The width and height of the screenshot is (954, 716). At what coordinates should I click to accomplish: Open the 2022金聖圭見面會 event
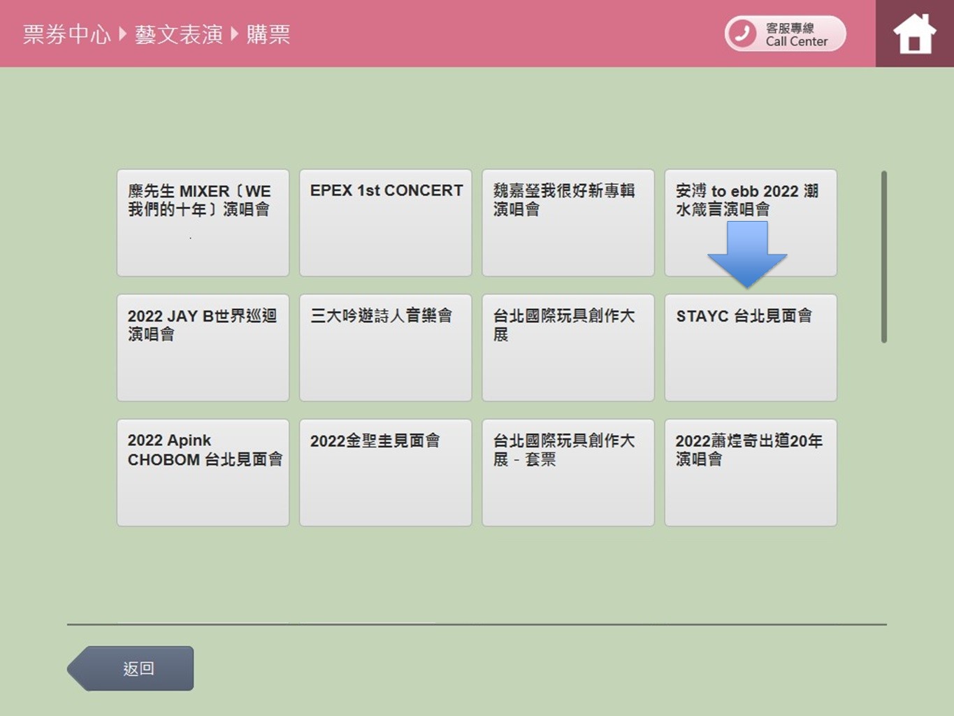pyautogui.click(x=385, y=472)
